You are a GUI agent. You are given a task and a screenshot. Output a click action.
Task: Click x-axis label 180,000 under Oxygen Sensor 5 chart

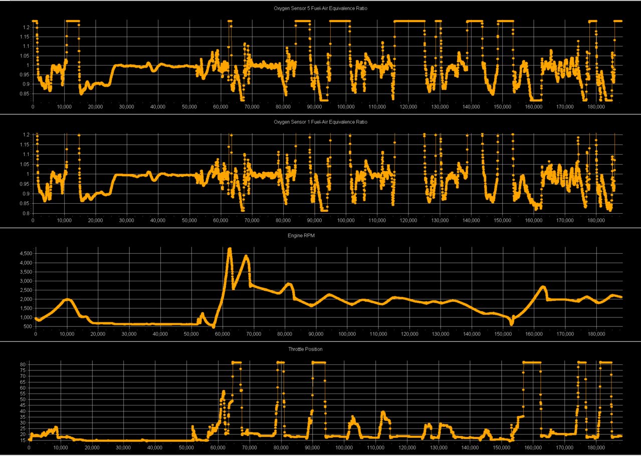pyautogui.click(x=596, y=107)
